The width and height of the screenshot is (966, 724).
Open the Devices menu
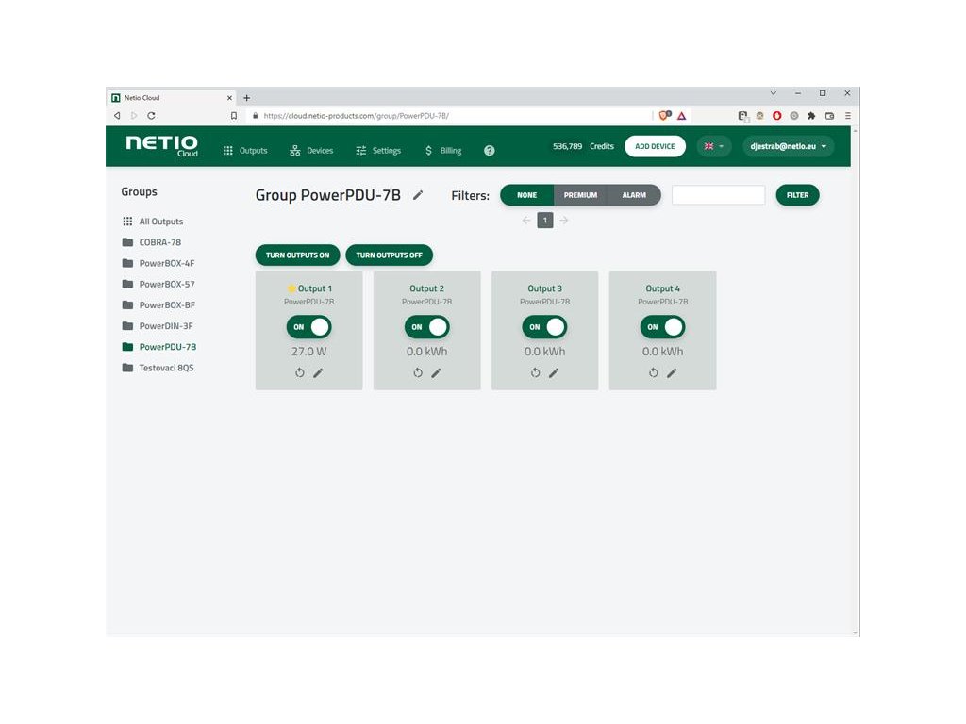[x=311, y=150]
